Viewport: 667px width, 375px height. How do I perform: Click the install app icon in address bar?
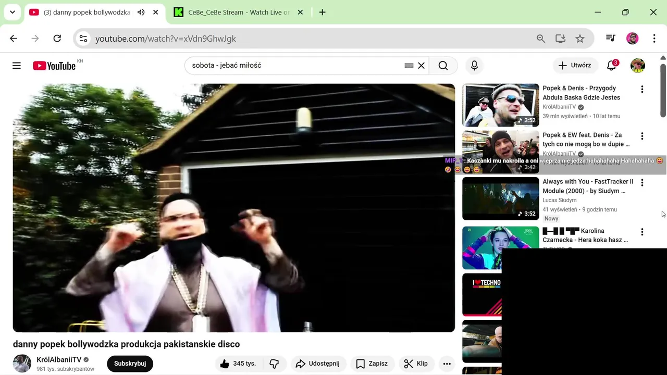(x=560, y=39)
